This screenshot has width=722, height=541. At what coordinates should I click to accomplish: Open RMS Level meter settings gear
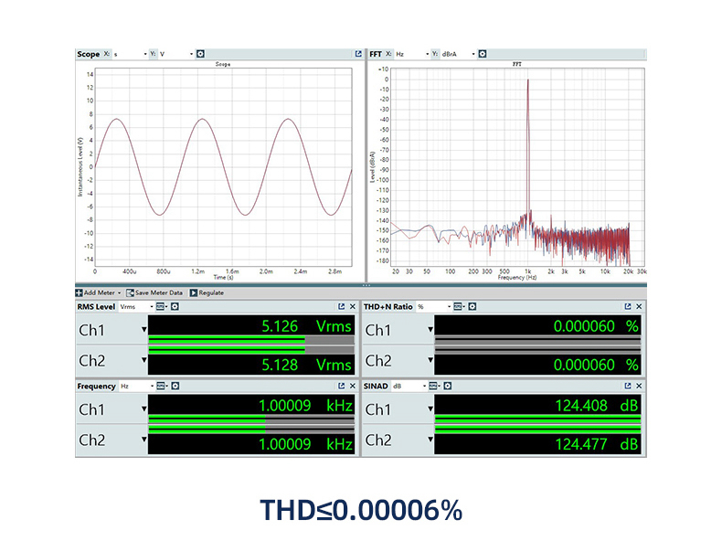click(175, 307)
